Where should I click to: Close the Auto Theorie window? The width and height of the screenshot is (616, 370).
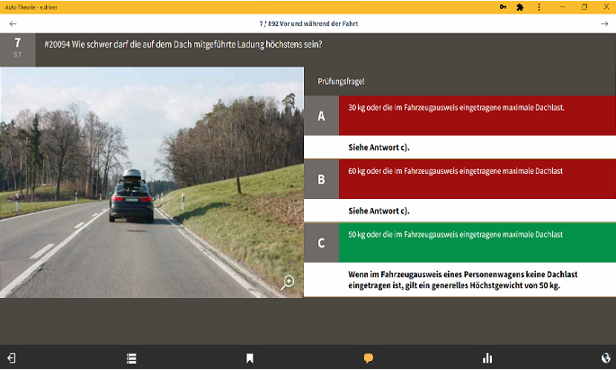(x=606, y=7)
